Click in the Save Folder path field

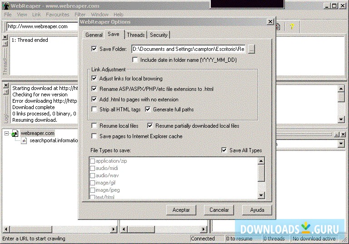(x=189, y=49)
